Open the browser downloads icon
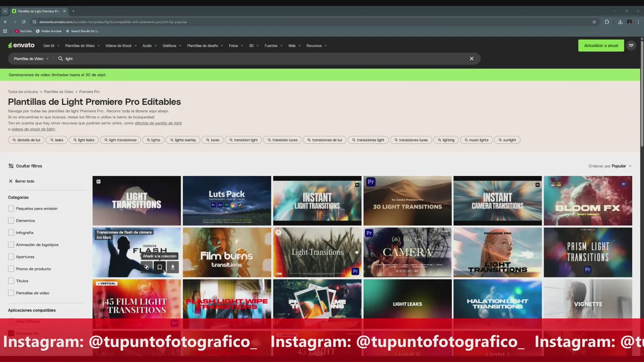Screen dimensions: 644x362 click(x=619, y=22)
